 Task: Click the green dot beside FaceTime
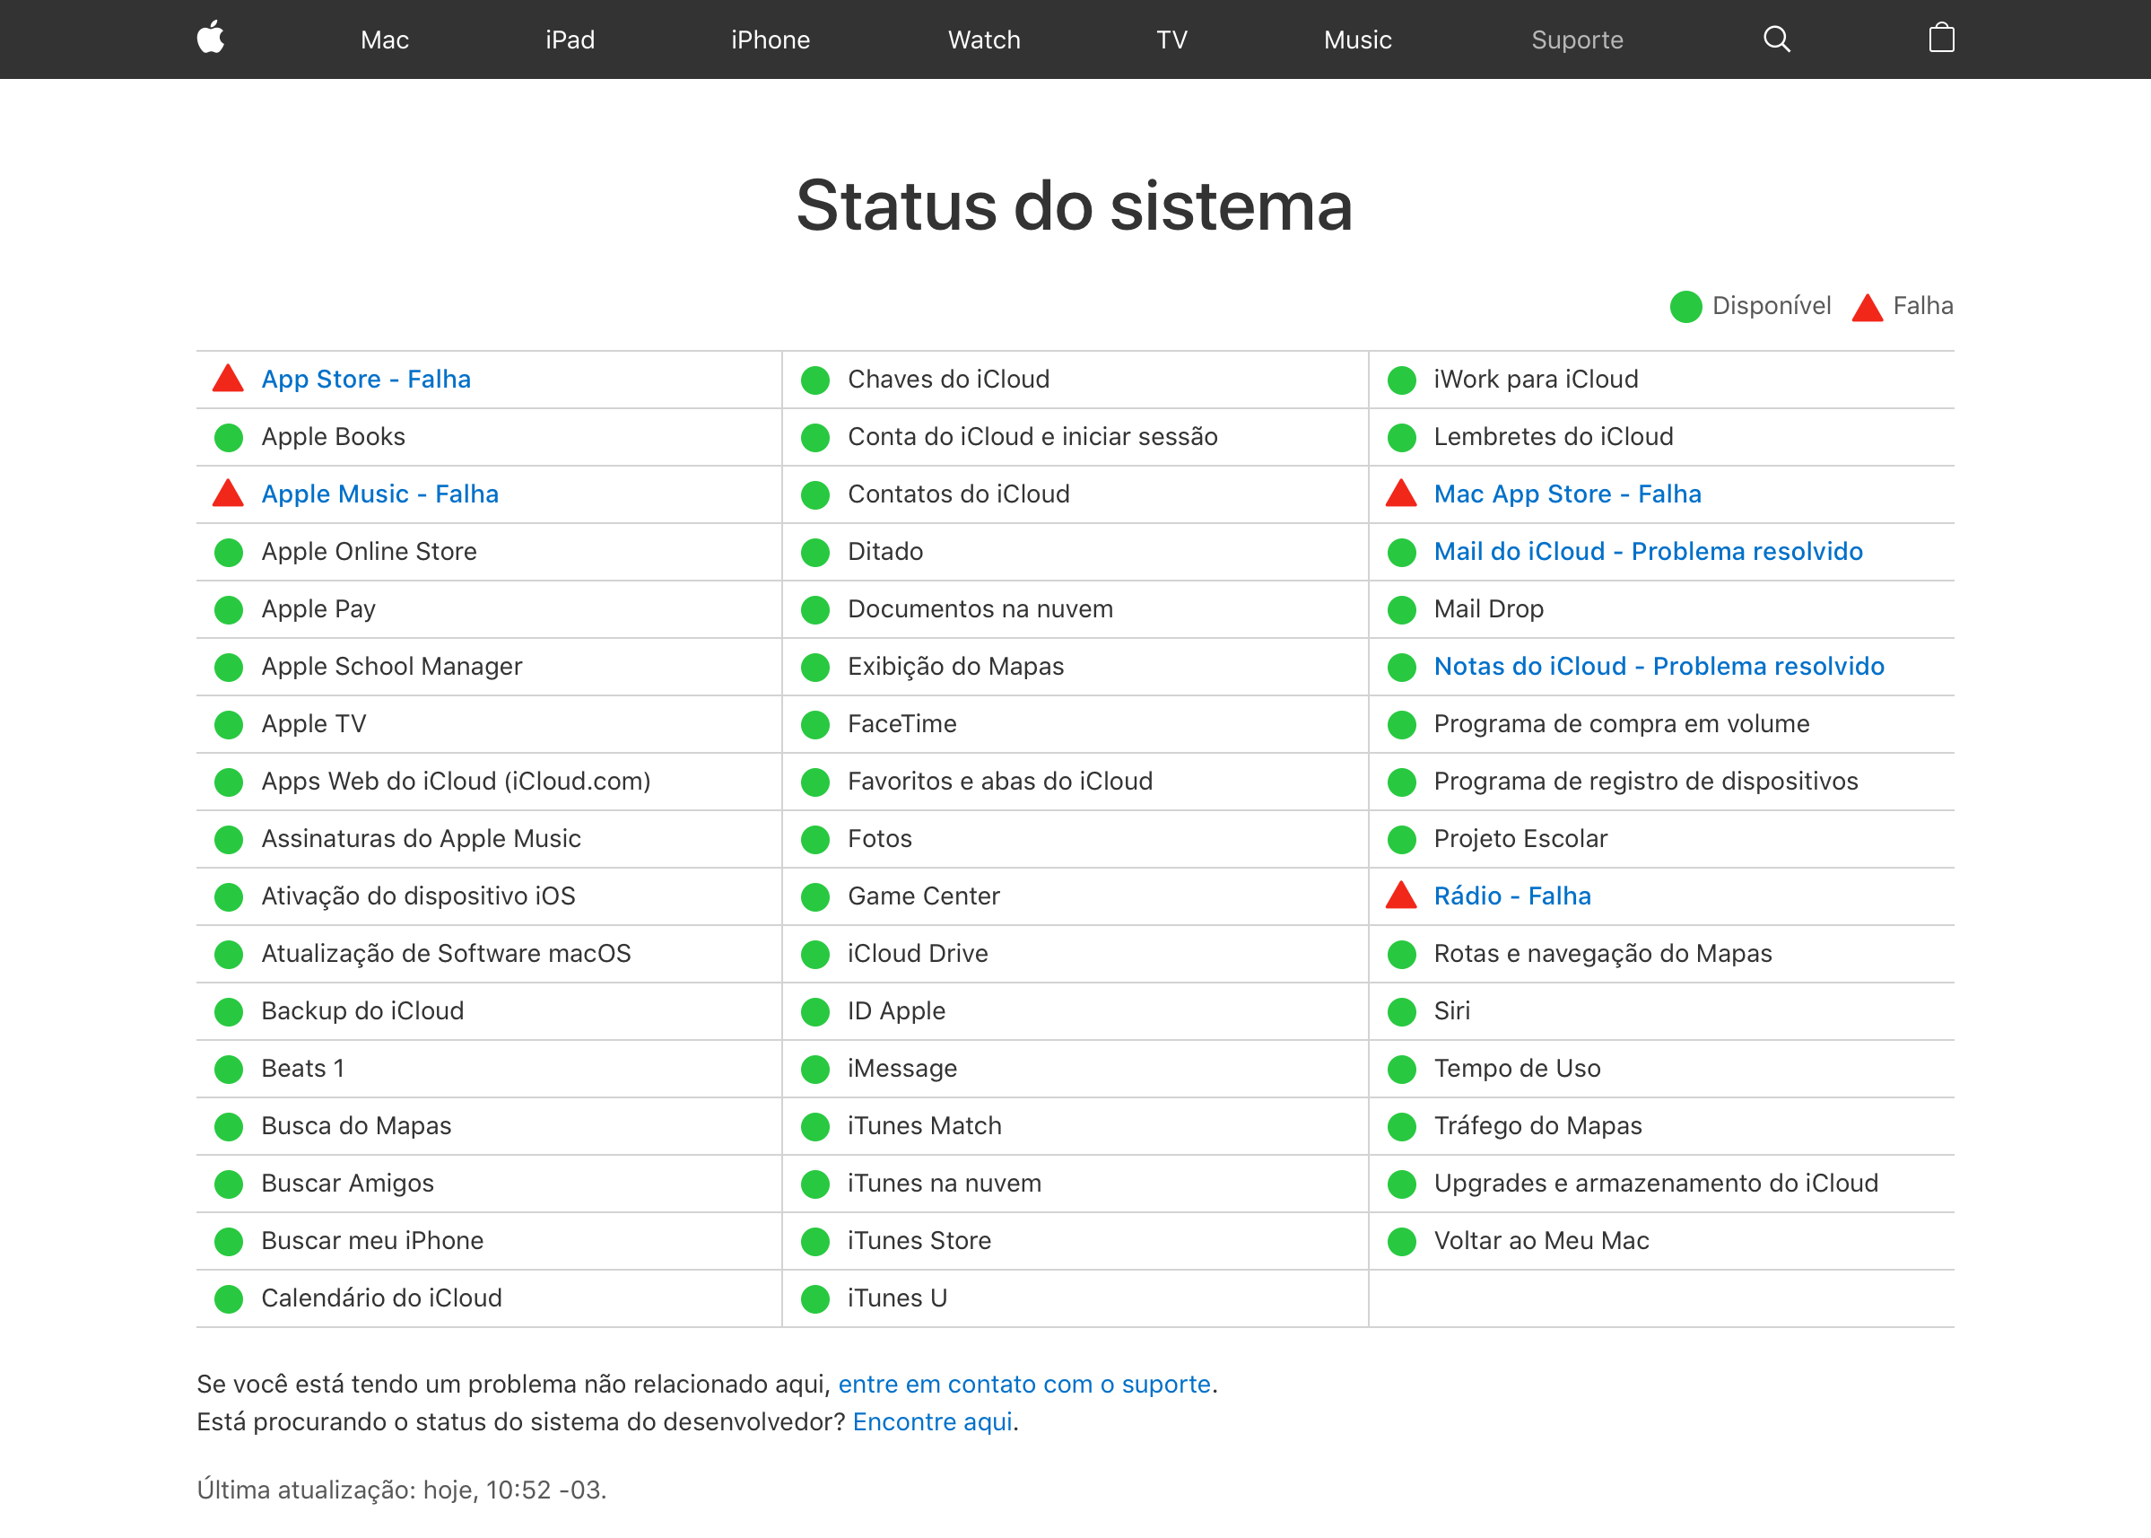coord(815,724)
